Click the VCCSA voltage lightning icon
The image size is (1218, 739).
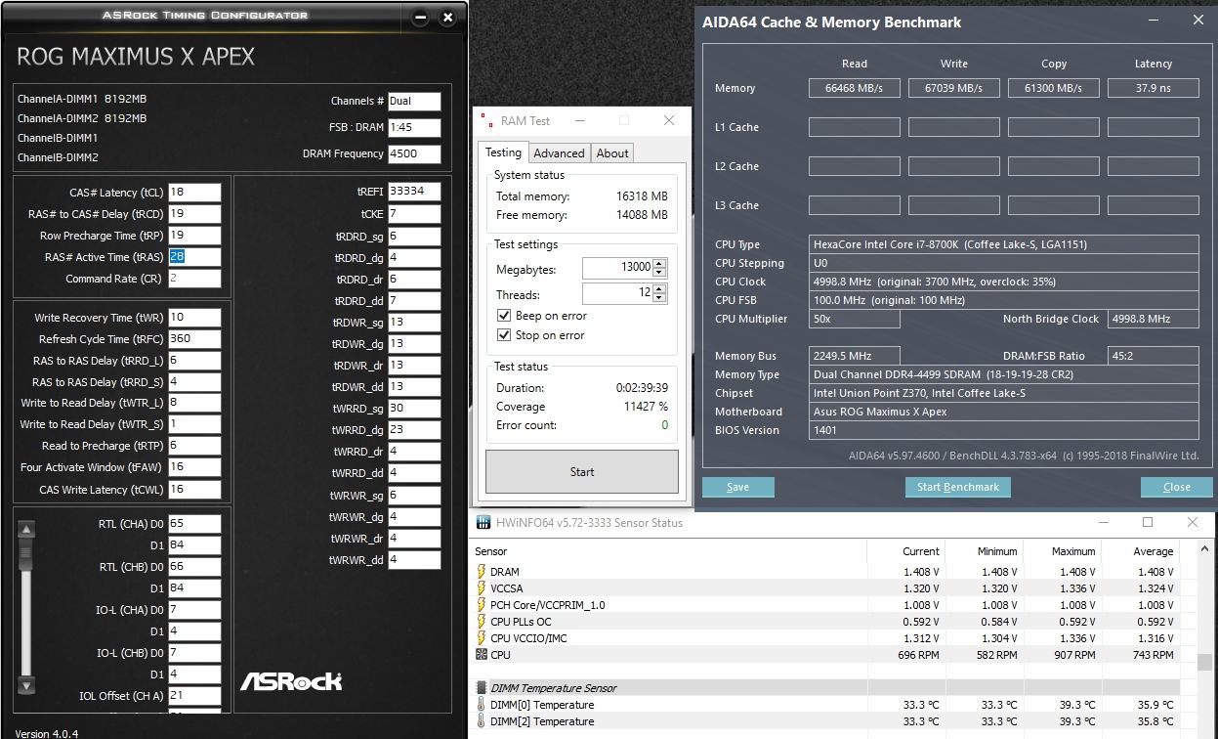point(481,588)
